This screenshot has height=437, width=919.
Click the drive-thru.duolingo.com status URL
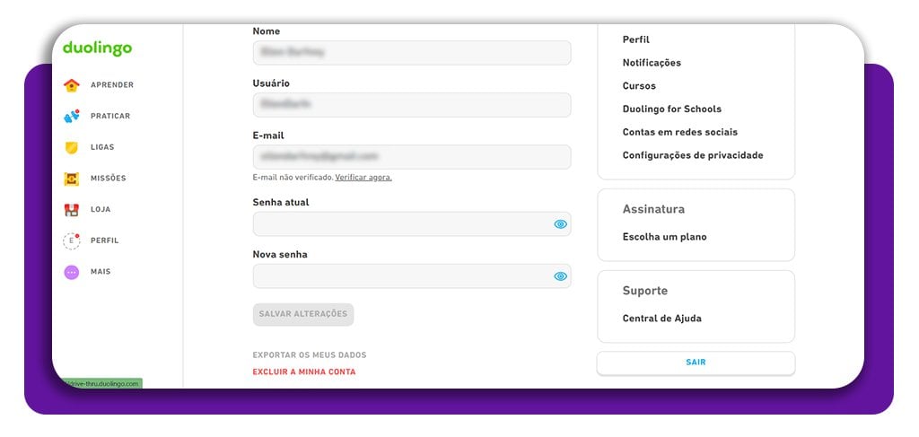(x=102, y=384)
